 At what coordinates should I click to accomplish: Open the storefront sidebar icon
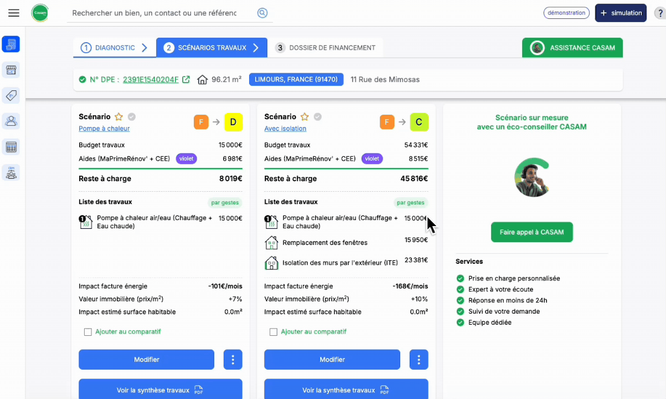[11, 70]
